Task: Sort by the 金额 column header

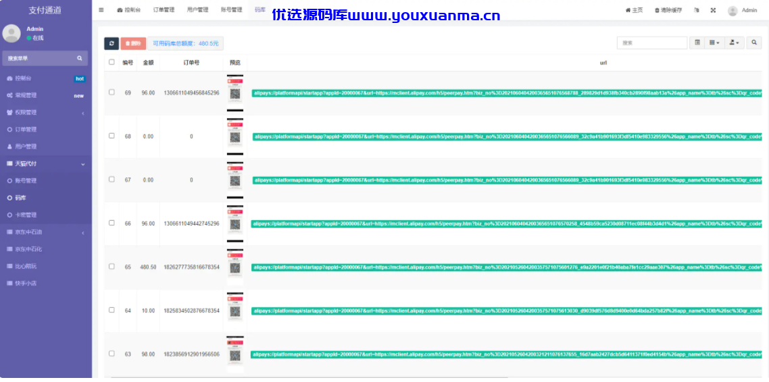Action: click(148, 63)
